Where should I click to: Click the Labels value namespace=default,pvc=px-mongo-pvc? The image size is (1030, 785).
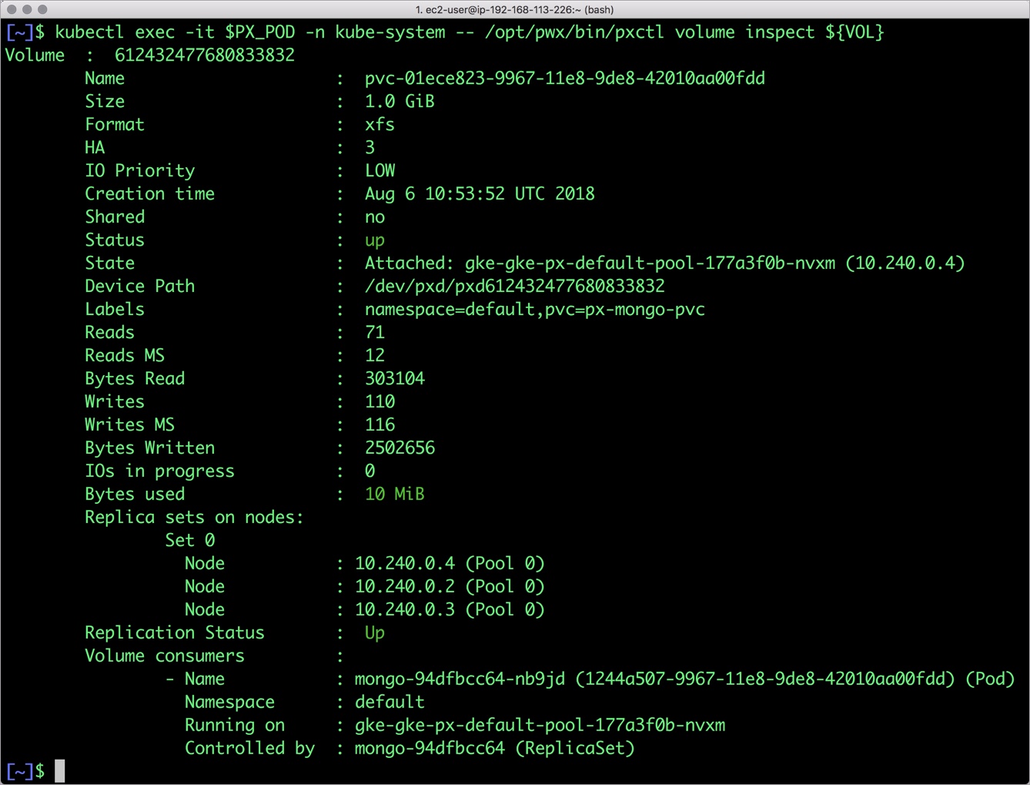[x=534, y=310]
